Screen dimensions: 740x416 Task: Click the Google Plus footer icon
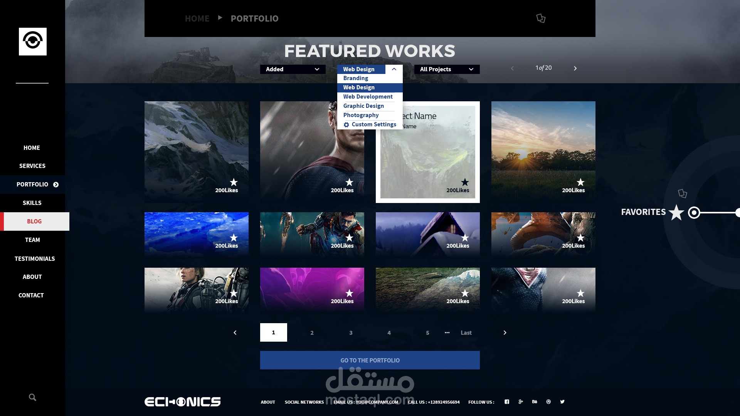coord(521,402)
